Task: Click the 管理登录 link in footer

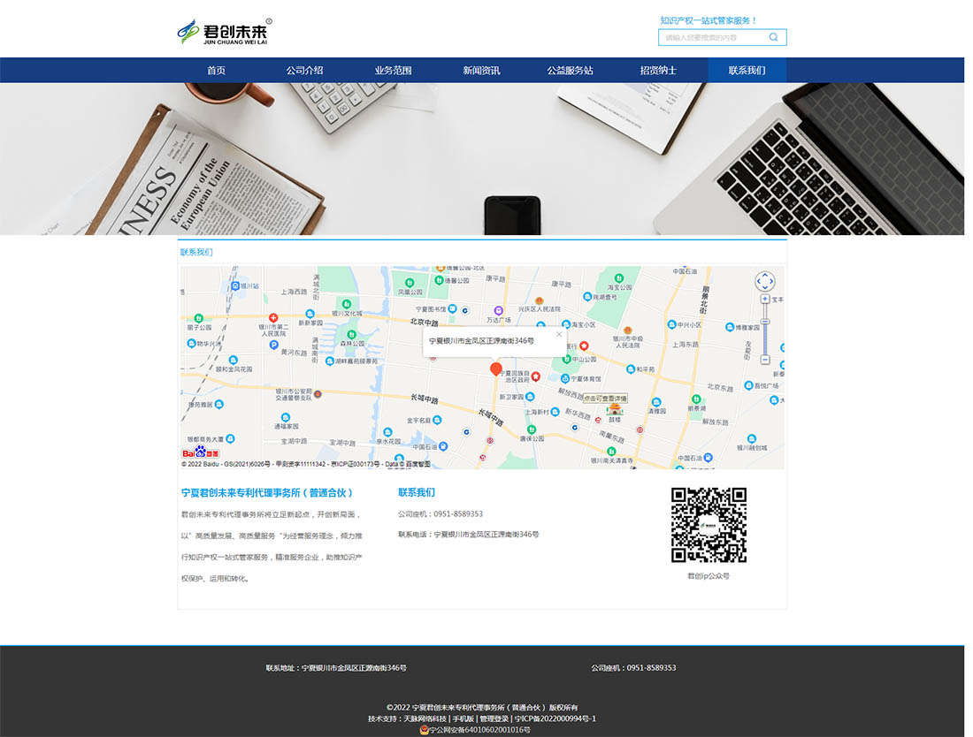Action: click(x=494, y=718)
